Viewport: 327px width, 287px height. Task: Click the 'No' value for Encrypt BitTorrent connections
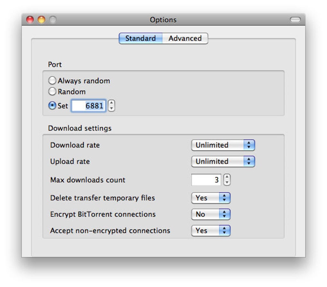coord(199,214)
